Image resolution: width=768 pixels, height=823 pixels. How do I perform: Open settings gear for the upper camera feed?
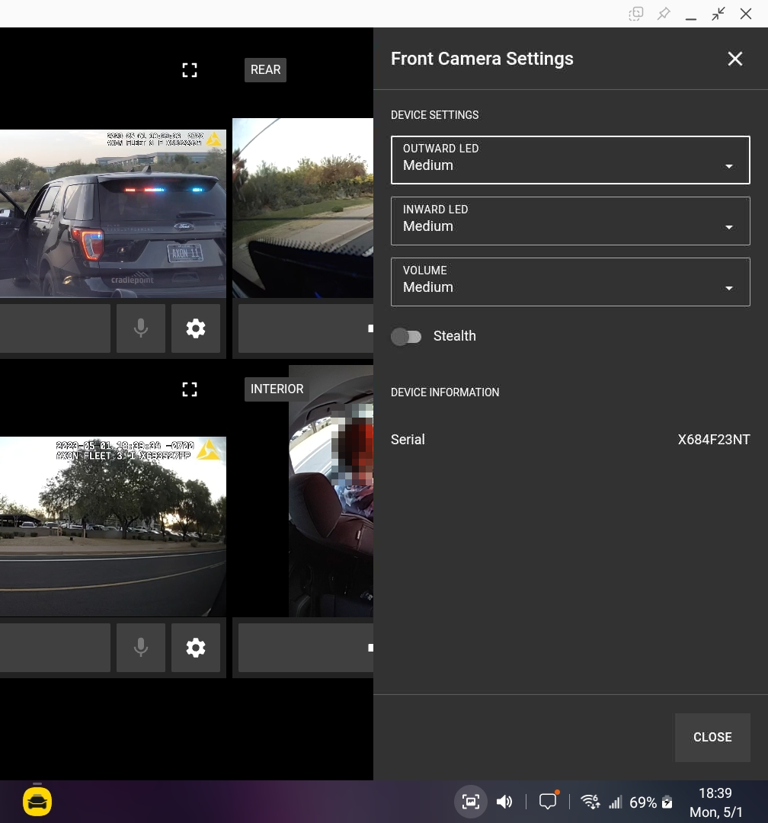coord(196,328)
